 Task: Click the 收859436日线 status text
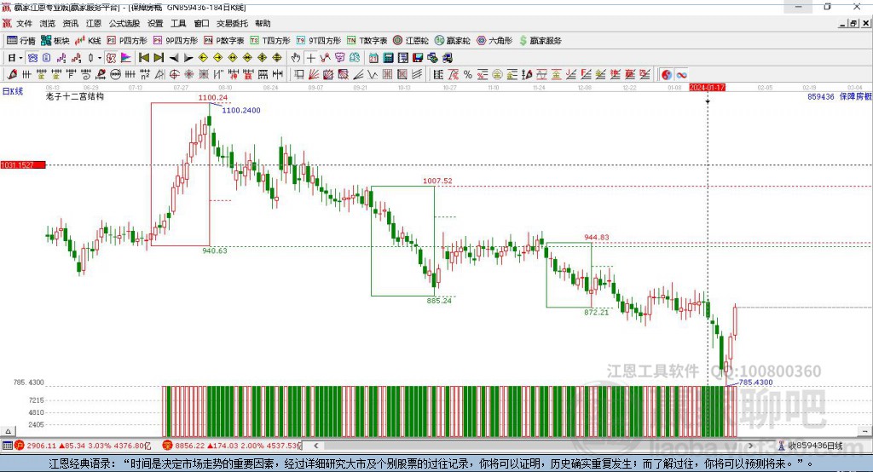(x=815, y=446)
